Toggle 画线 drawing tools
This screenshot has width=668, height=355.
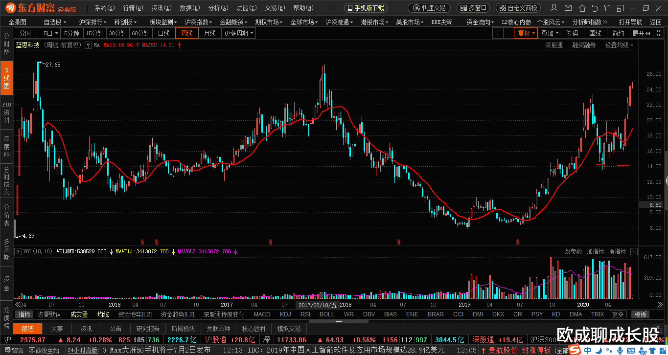click(595, 33)
